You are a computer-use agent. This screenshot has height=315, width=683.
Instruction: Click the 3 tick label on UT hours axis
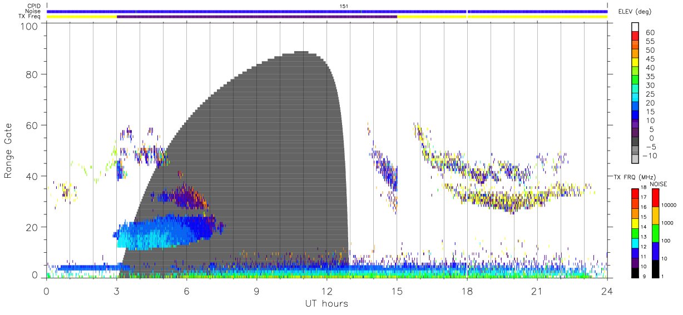(117, 291)
